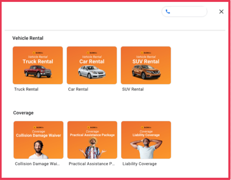Click the relaxed man with hands behind head

tap(146, 148)
